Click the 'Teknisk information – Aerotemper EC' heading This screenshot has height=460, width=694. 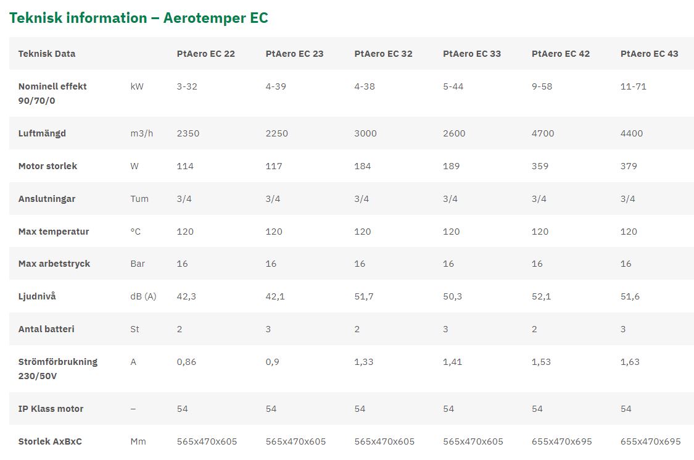[139, 18]
